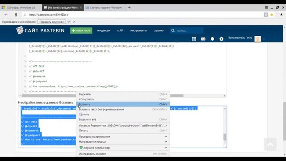The image size is (286, 161).
Task: Click the page vertical scrollbar thumb
Action: click(x=284, y=121)
